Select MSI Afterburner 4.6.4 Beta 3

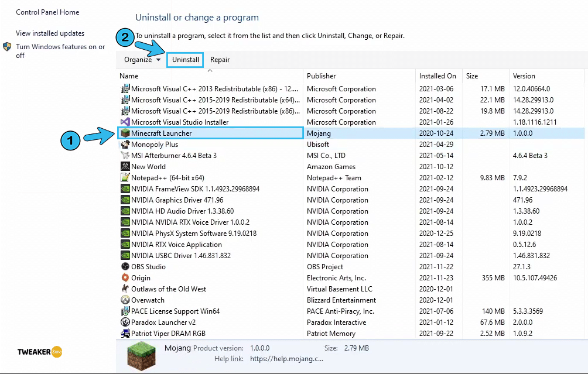(174, 156)
